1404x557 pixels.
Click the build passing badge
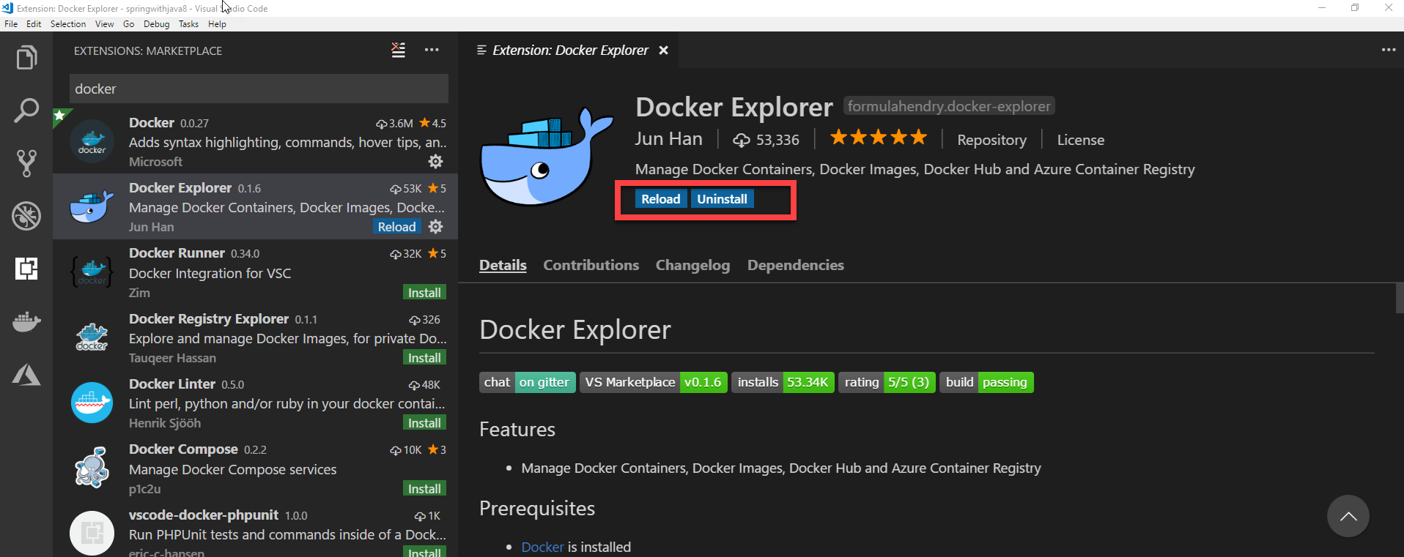[x=986, y=382]
